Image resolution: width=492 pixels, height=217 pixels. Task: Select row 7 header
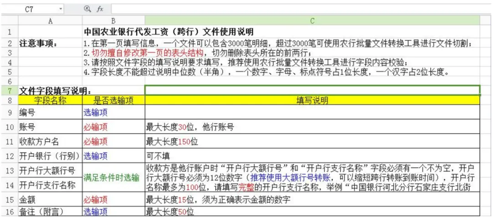9,91
